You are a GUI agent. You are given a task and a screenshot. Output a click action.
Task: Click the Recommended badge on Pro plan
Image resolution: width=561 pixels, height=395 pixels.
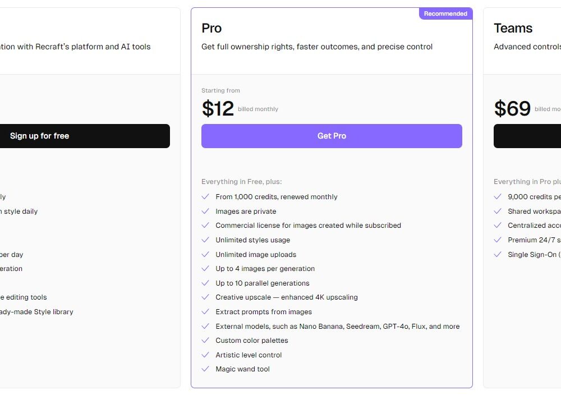click(445, 13)
